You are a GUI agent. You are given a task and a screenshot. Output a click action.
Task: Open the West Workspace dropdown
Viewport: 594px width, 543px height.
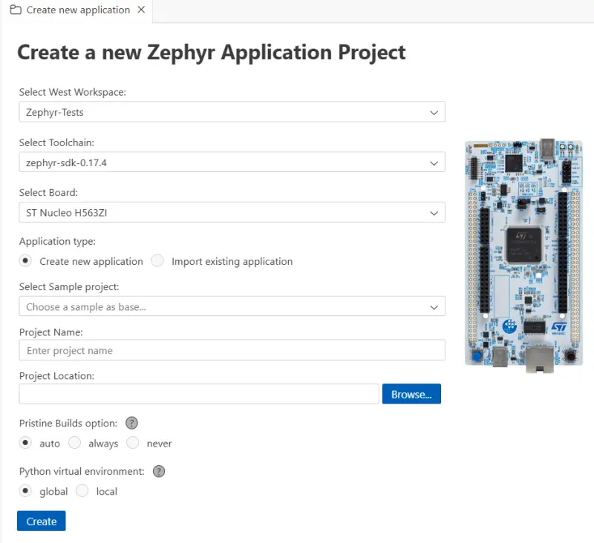[232, 112]
